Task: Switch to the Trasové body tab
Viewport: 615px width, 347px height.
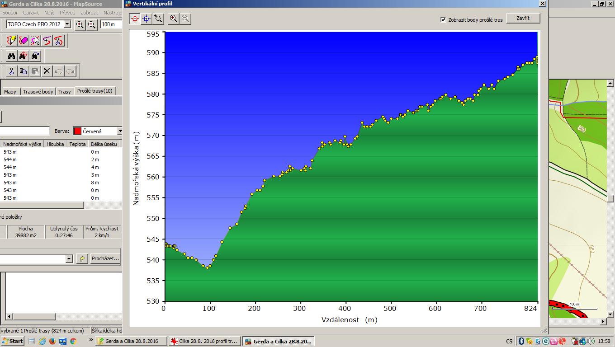Action: click(x=38, y=91)
